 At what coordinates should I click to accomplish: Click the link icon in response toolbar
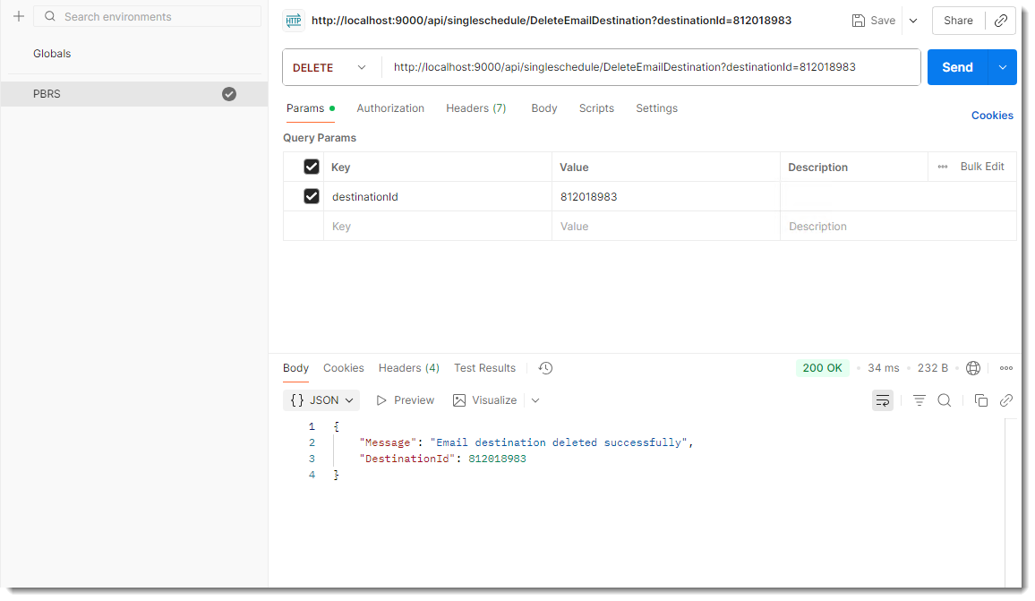point(1005,400)
